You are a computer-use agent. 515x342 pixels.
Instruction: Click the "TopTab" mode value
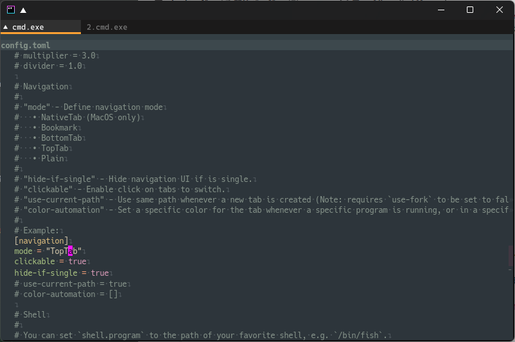64,251
